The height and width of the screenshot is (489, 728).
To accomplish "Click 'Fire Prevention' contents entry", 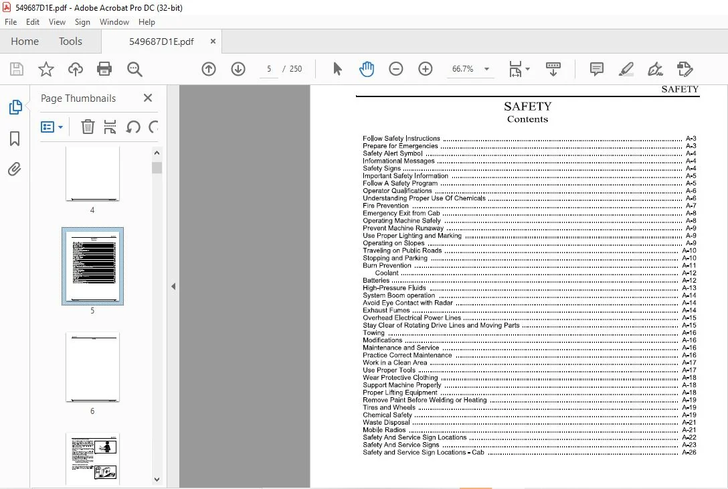I will [385, 206].
